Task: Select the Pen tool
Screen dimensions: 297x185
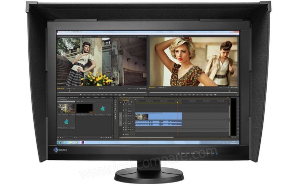Action: [x=115, y=115]
